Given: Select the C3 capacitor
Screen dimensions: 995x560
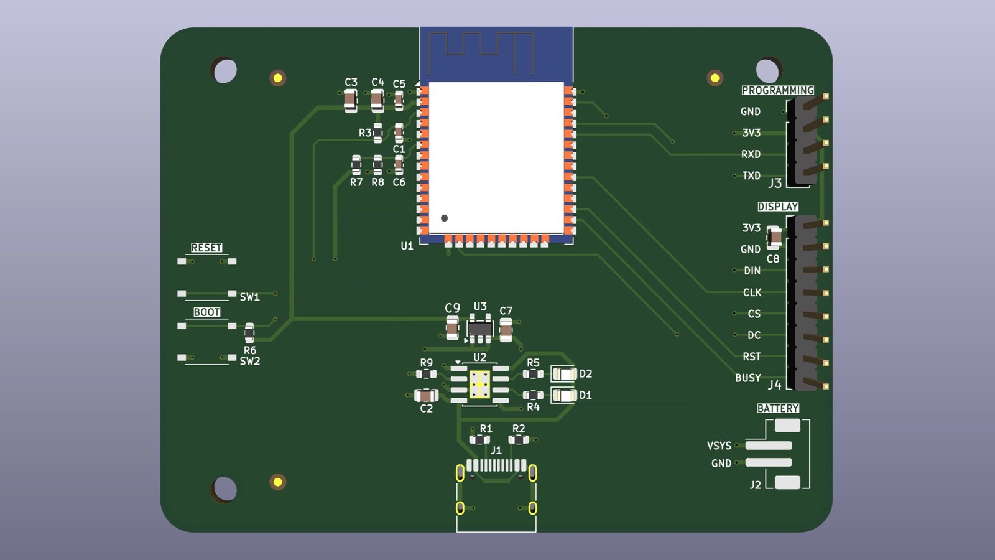Looking at the screenshot, I should point(351,101).
